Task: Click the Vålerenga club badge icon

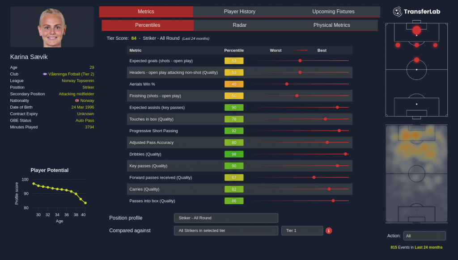Action: coord(45,74)
